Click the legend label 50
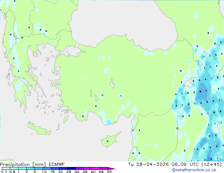The image size is (224, 173). click(x=110, y=172)
